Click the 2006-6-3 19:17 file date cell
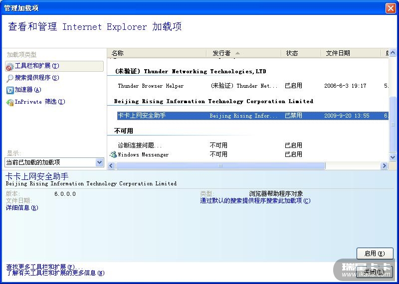 [x=345, y=86]
